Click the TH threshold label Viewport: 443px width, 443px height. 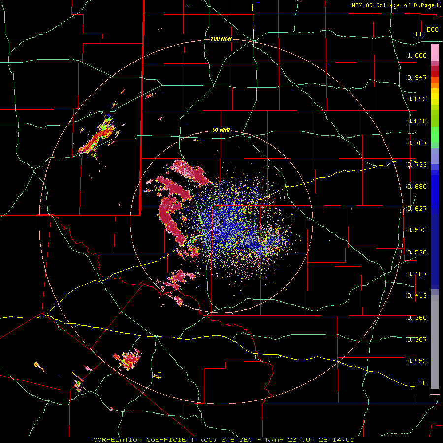tap(423, 383)
